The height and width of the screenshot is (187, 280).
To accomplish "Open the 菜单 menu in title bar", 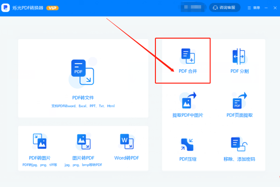I will 253,8.
